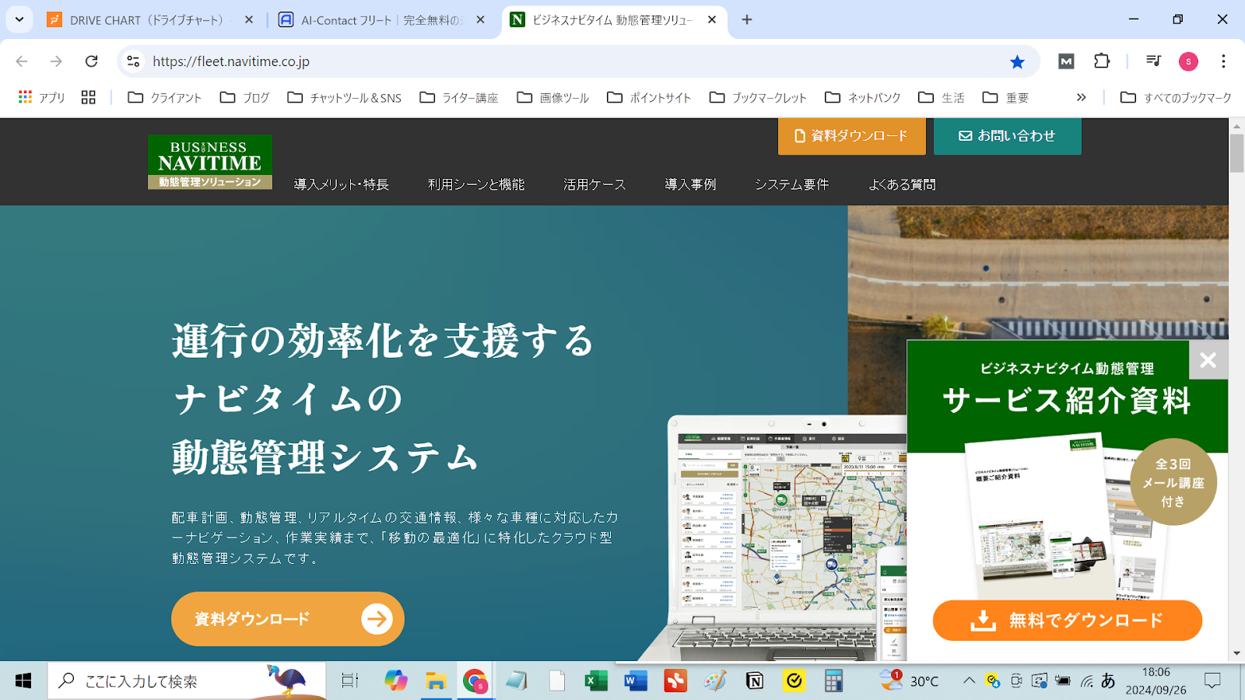Open the media control icon
Image resolution: width=1245 pixels, height=700 pixels.
[x=1154, y=61]
